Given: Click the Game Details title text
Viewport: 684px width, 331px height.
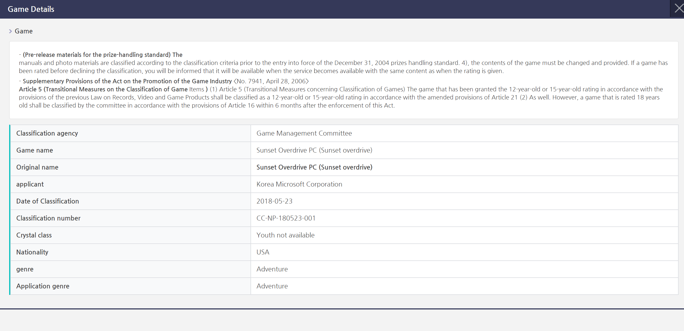Looking at the screenshot, I should pyautogui.click(x=31, y=9).
